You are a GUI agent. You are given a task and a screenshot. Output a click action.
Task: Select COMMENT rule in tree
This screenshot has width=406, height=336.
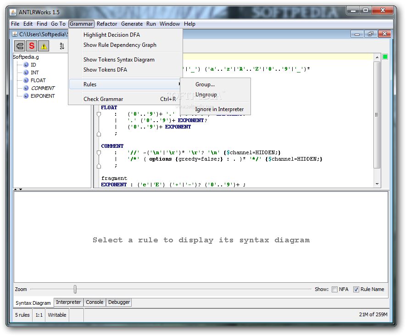(43, 88)
